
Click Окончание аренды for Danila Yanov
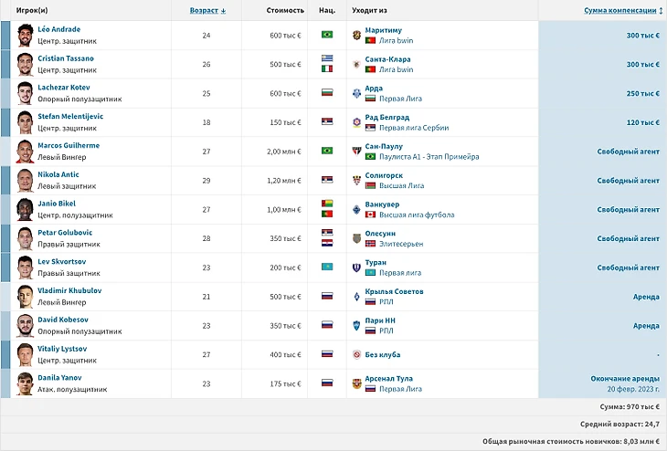pyautogui.click(x=625, y=378)
